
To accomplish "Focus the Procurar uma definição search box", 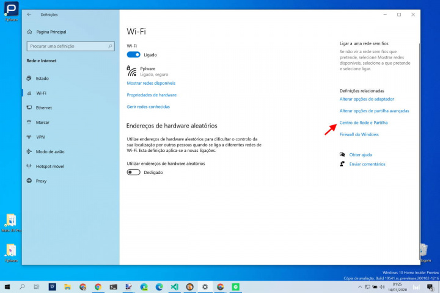I will click(x=67, y=46).
